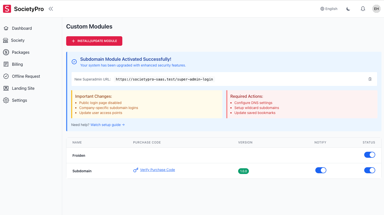
Task: Click Verify Purchase Code link
Action: (157, 170)
